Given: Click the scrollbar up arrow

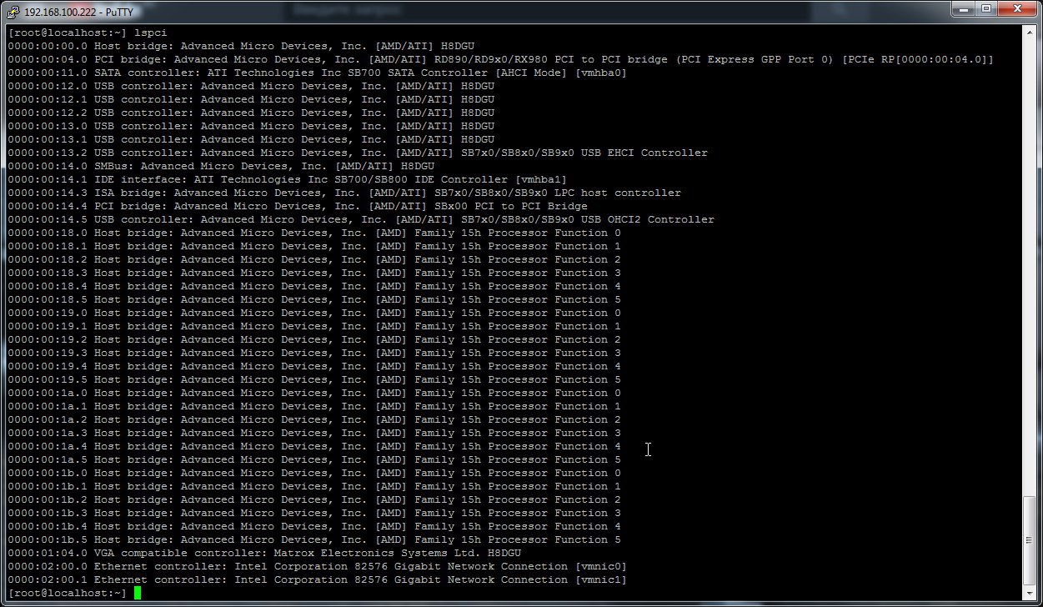Looking at the screenshot, I should pos(1029,33).
